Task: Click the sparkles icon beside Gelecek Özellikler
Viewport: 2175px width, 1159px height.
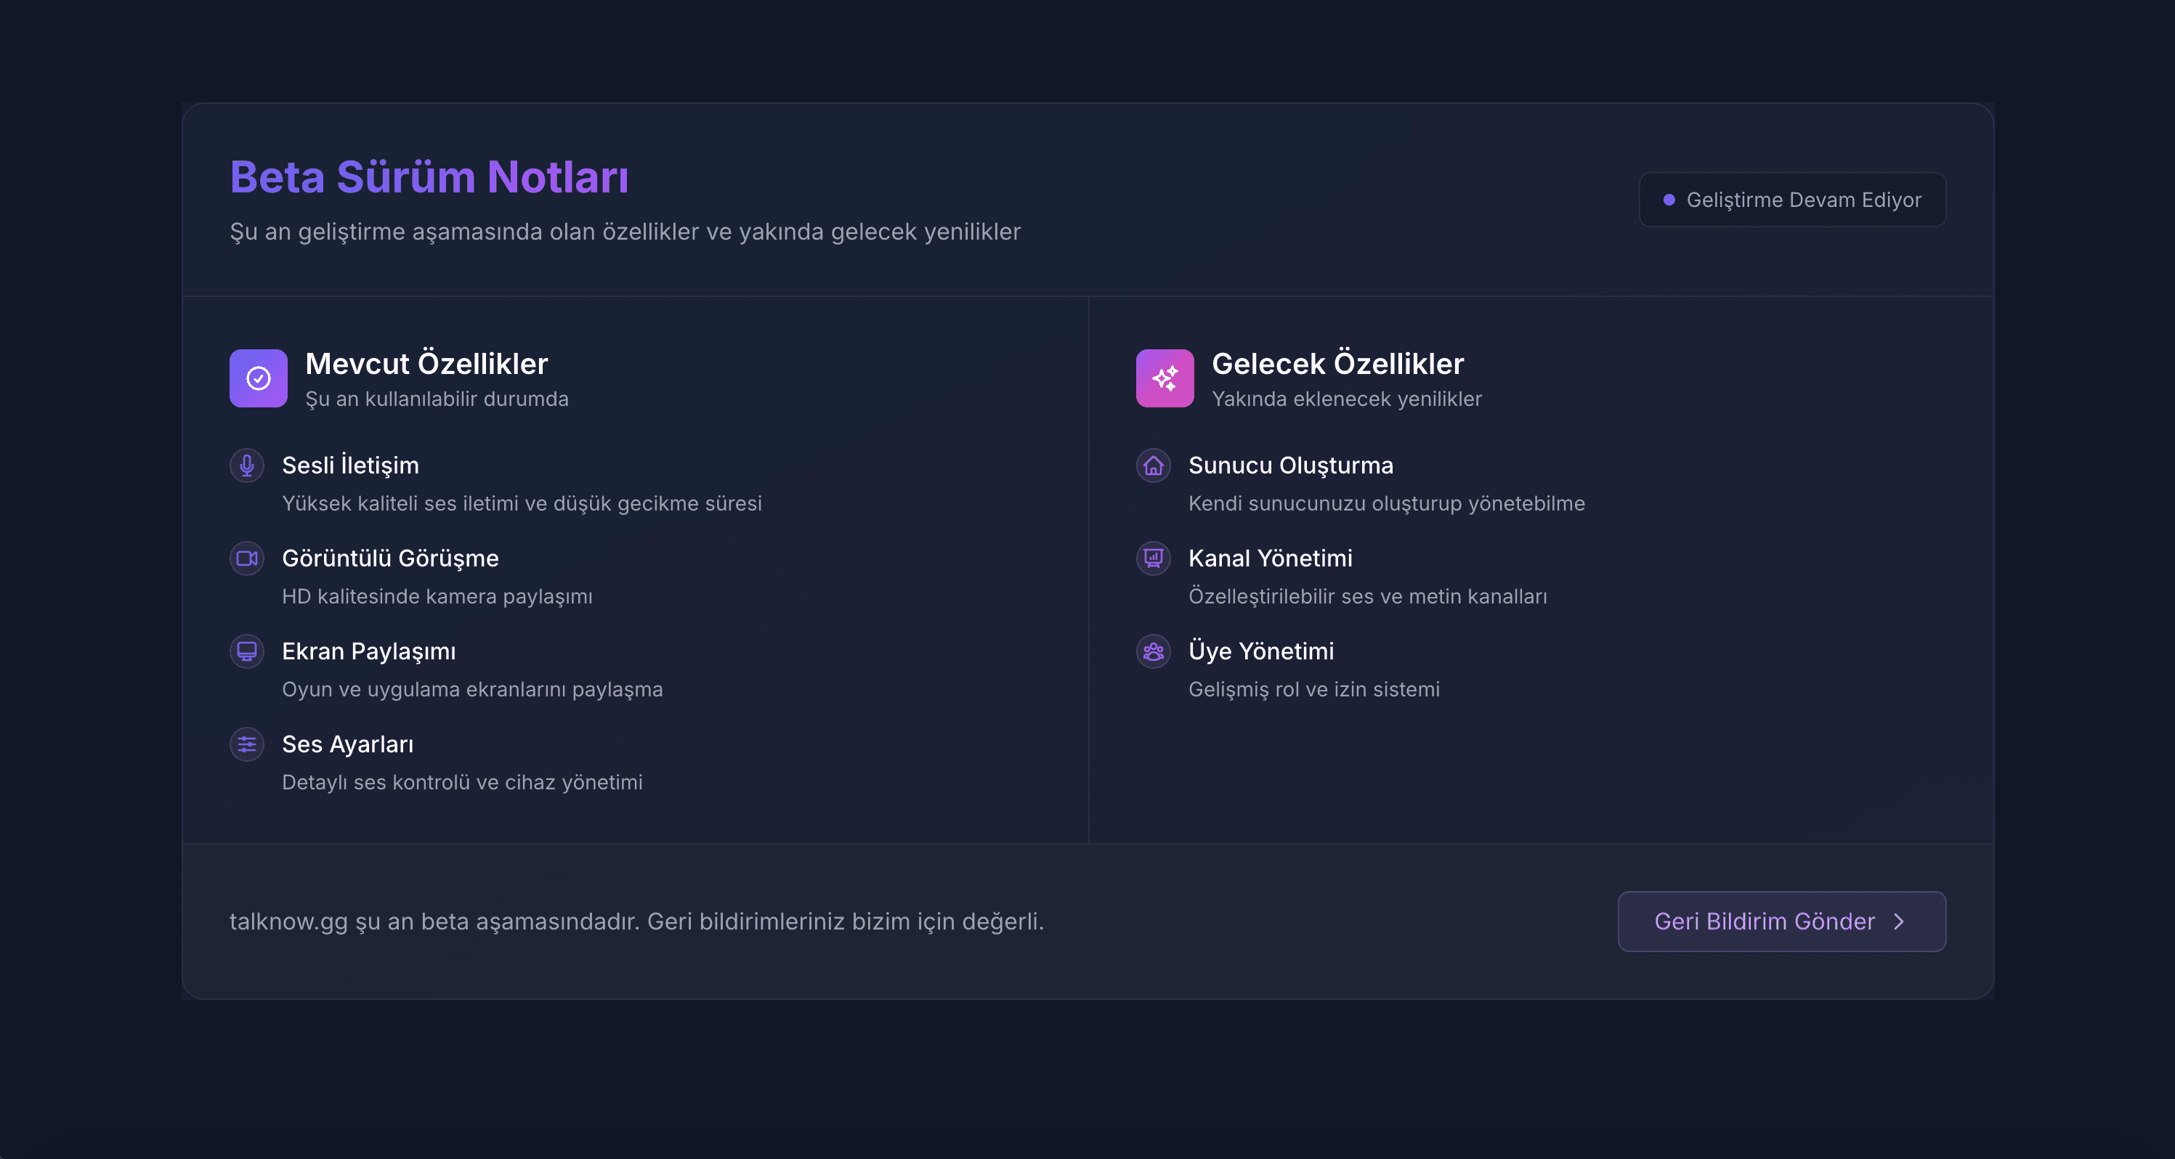Action: [1165, 378]
